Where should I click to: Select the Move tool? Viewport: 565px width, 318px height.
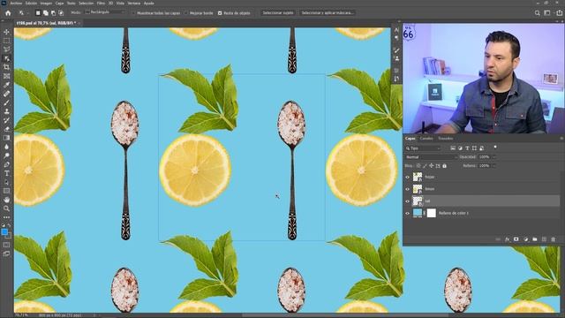pyautogui.click(x=6, y=32)
